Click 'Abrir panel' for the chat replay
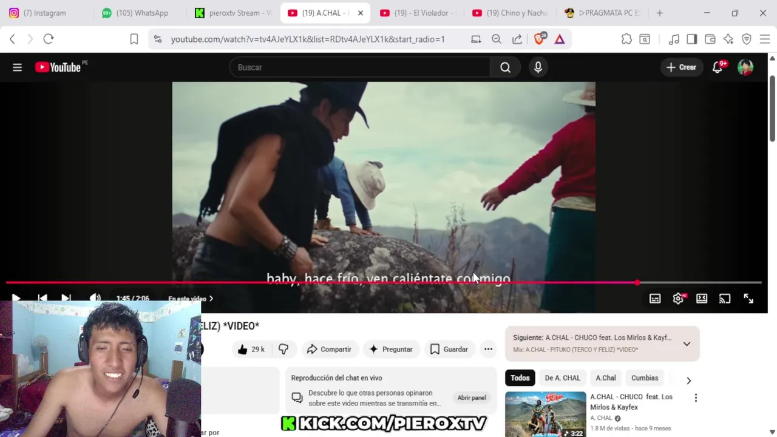777x437 pixels. 472,398
